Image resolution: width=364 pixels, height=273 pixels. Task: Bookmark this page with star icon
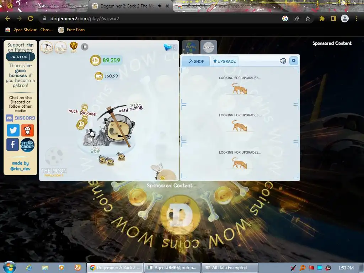308,18
